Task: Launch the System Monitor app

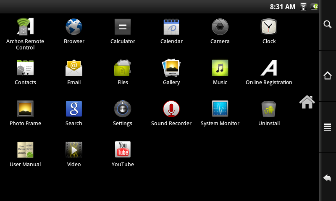Action: tap(220, 109)
